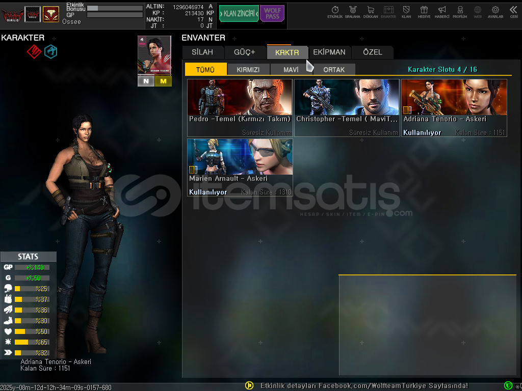522x391 pixels.
Task: Select the red claw team icon
Action: pos(34,51)
